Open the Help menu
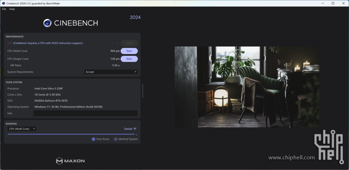 (x=12, y=9)
